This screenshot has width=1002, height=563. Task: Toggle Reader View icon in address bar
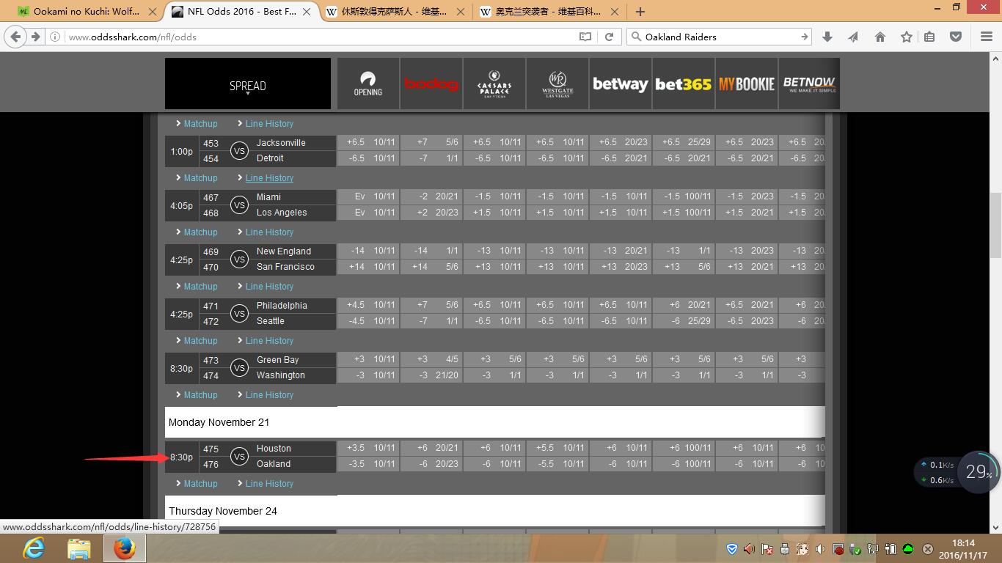tap(585, 37)
